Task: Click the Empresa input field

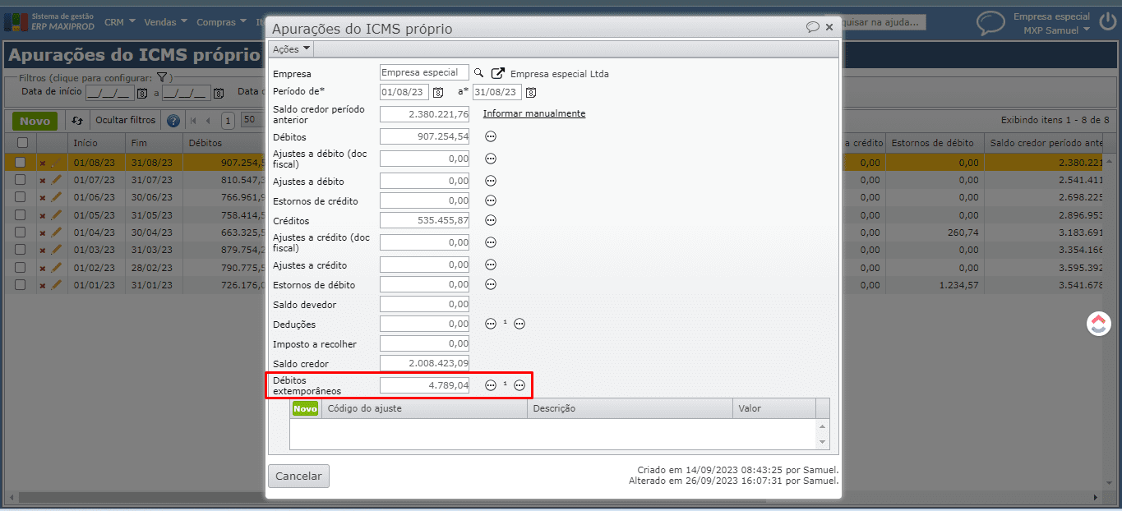Action: coord(424,73)
